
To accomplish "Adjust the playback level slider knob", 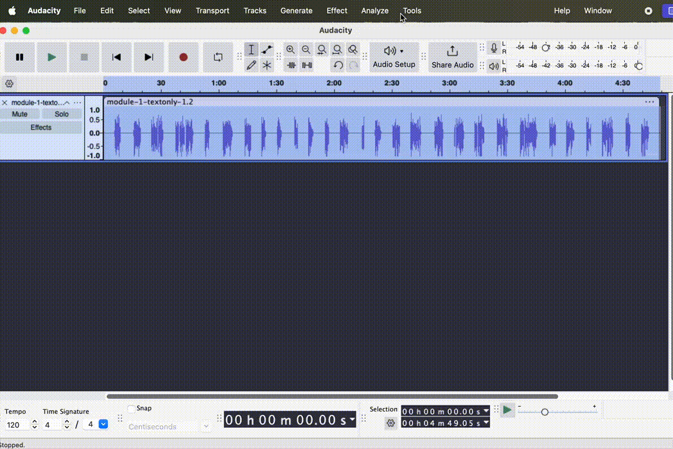I will tap(639, 66).
